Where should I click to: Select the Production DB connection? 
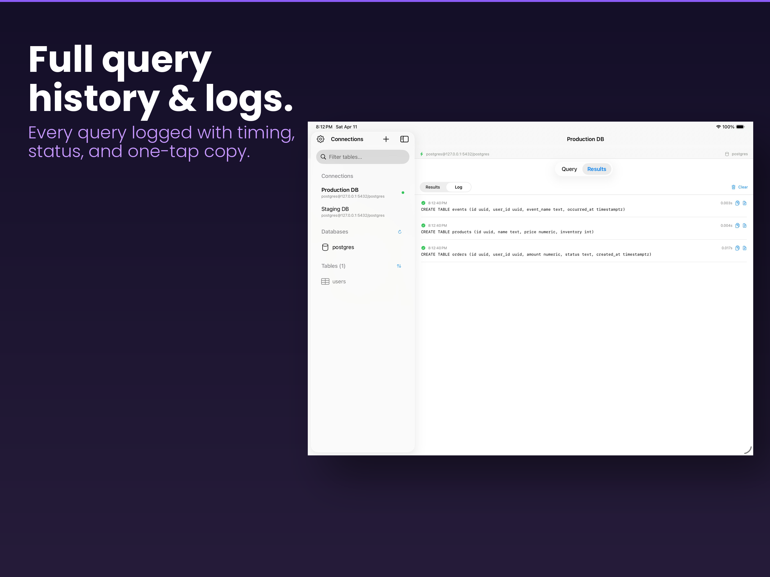[363, 193]
